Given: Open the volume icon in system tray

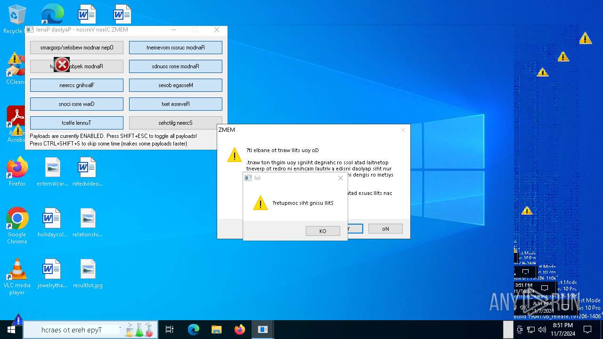Looking at the screenshot, I should click(542, 330).
